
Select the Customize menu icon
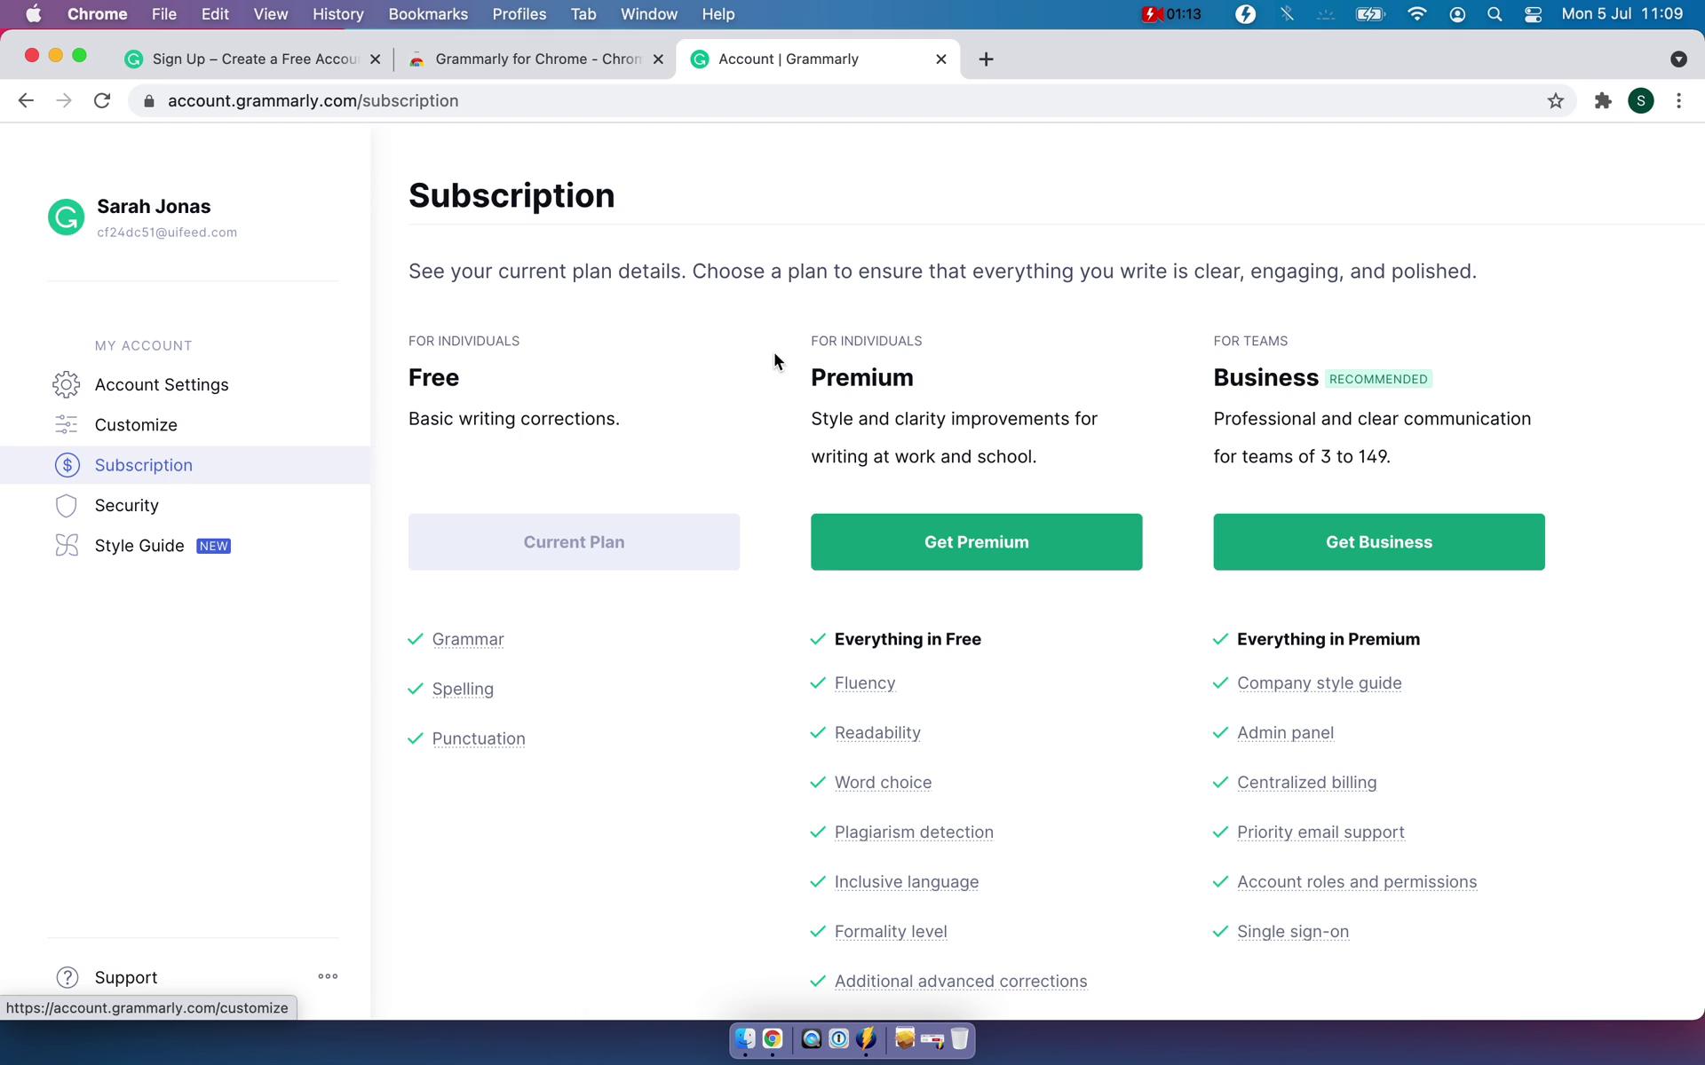pyautogui.click(x=65, y=423)
